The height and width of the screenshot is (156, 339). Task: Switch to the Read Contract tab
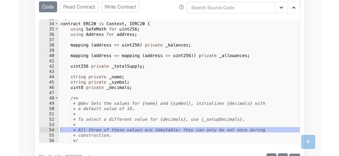click(x=79, y=7)
